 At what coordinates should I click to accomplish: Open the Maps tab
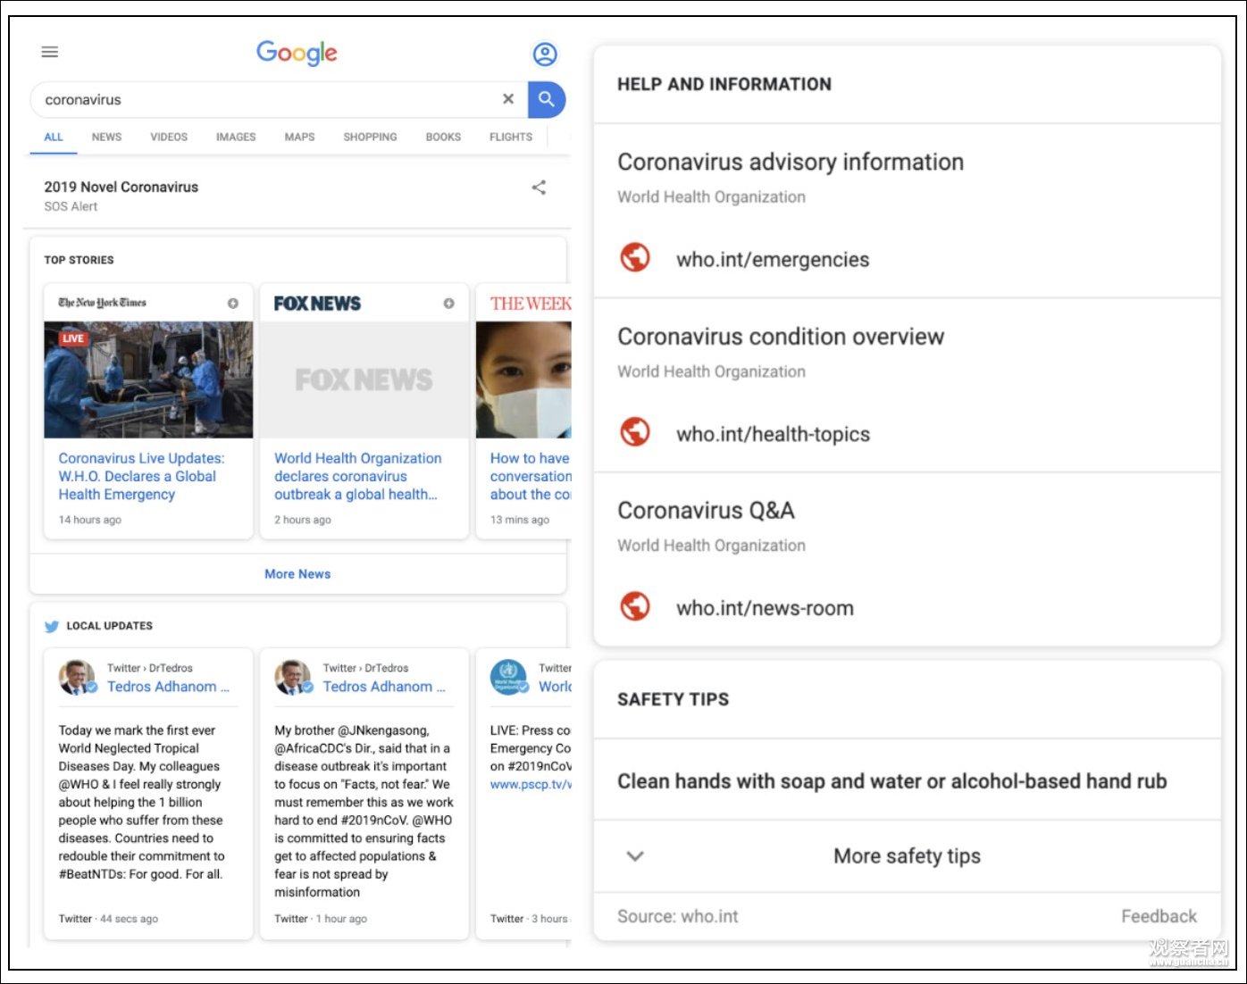pyautogui.click(x=299, y=137)
